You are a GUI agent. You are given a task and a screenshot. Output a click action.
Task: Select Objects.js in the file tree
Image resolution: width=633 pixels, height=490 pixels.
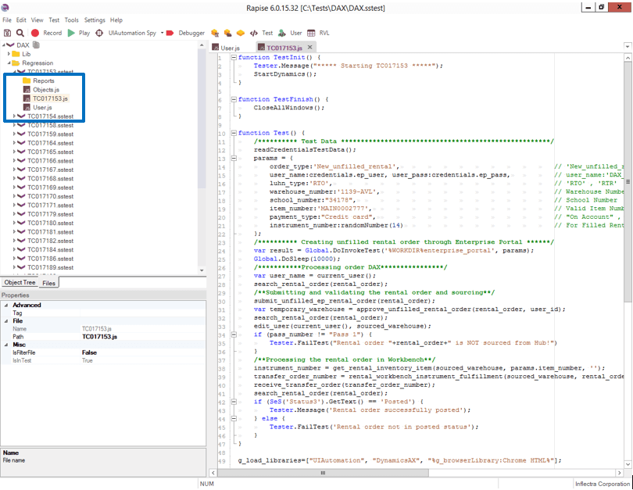[x=46, y=90]
